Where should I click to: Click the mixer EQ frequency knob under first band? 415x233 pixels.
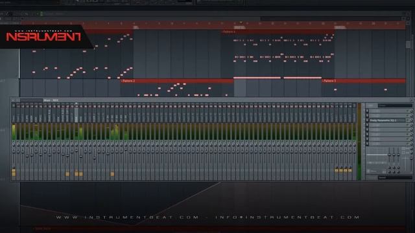pos(389,167)
